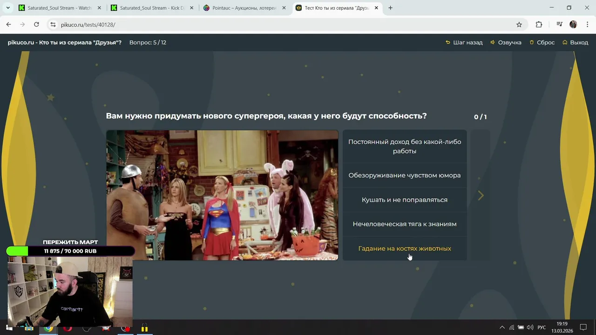Reload the pikuco.ru page

36,25
